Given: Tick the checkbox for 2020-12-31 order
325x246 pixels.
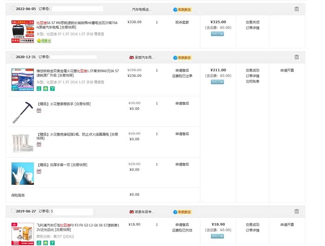Looking at the screenshot, I should pyautogui.click(x=13, y=57).
